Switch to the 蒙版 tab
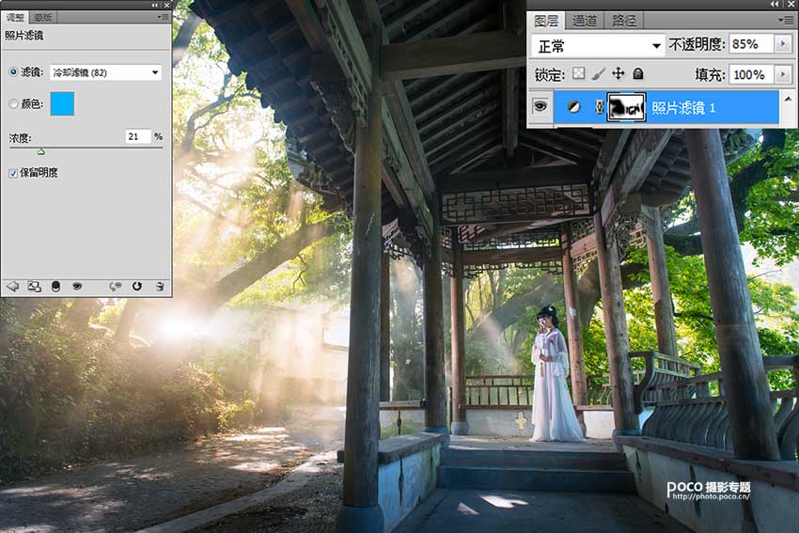The image size is (799, 533). tap(42, 17)
